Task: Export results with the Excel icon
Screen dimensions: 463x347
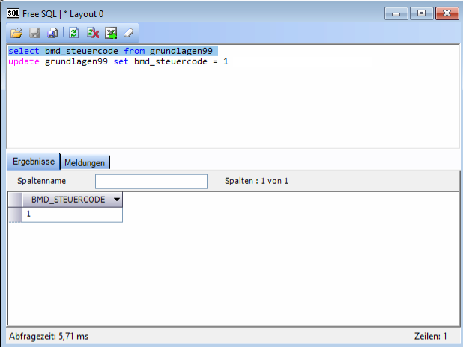Action: [x=111, y=33]
